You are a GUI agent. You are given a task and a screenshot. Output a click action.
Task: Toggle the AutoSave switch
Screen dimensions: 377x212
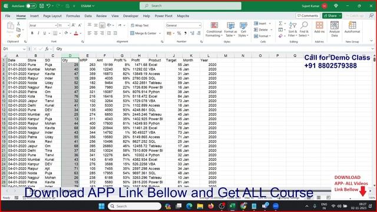point(31,6)
